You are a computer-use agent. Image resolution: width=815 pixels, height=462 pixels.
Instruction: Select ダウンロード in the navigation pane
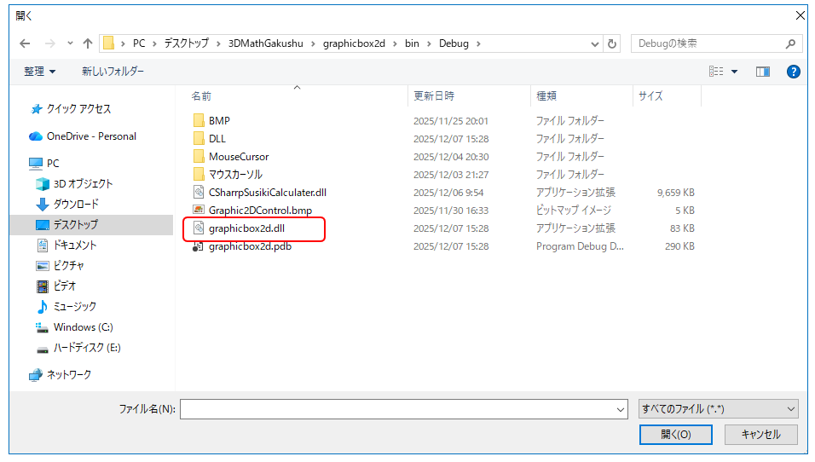(76, 205)
